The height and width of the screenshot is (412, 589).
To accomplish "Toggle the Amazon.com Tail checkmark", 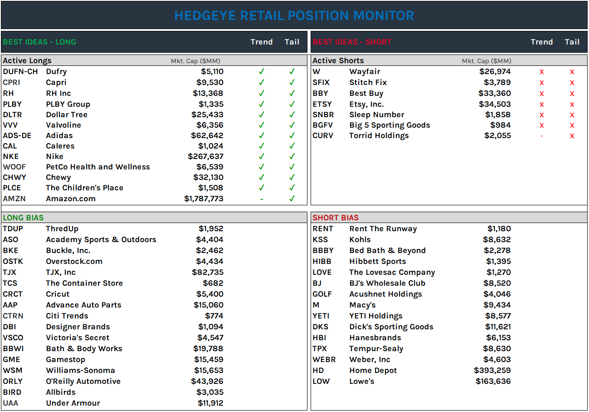I will 292,199.
